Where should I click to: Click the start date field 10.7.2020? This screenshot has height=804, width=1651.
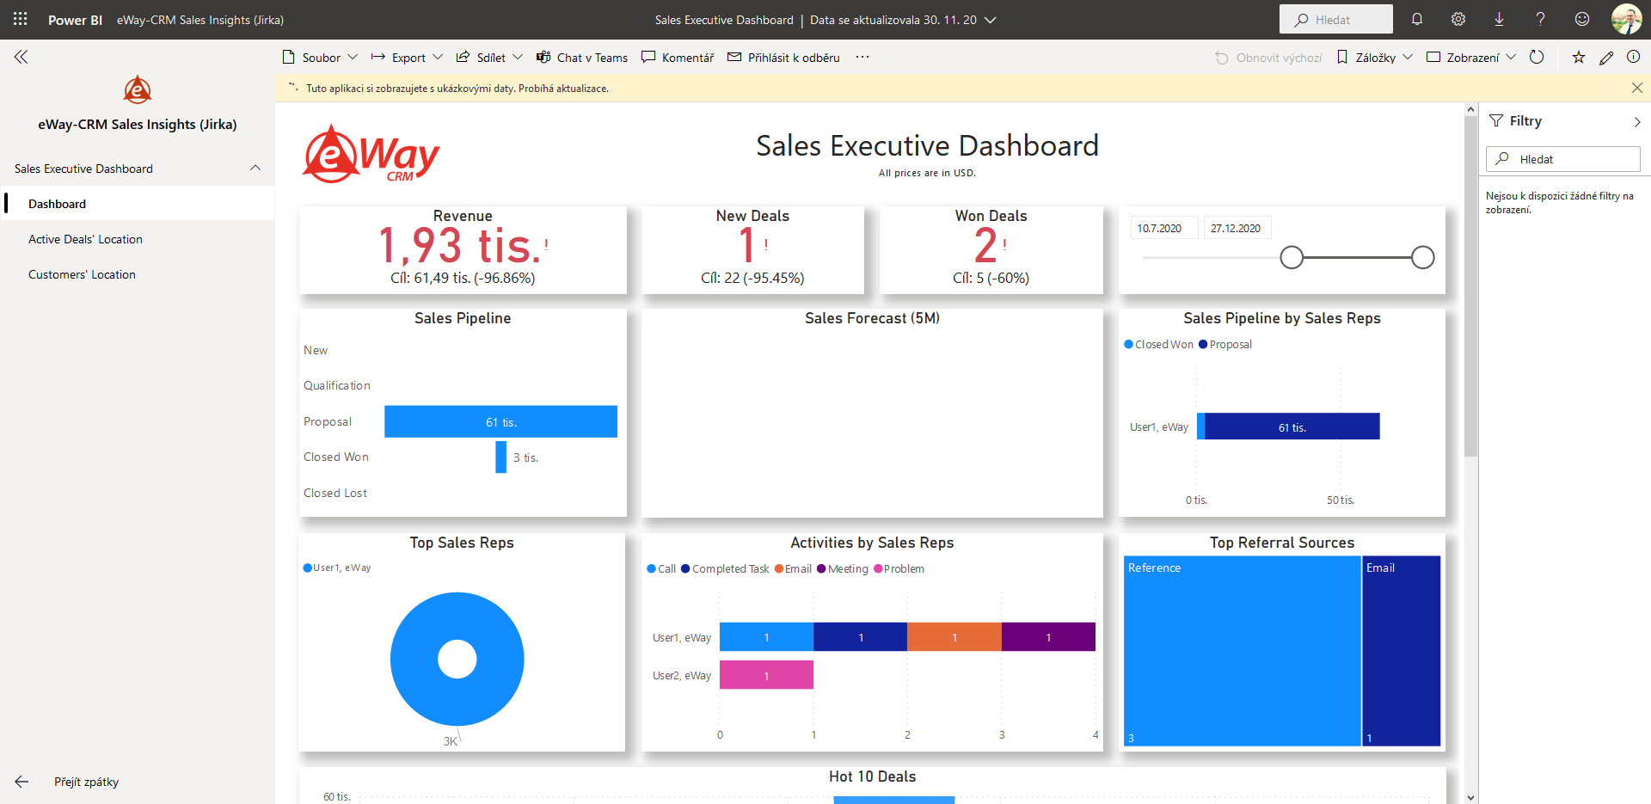(x=1164, y=228)
